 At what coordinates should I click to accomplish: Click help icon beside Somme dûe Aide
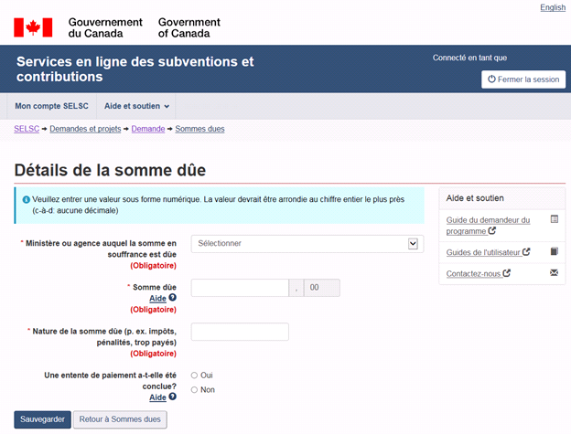172,298
